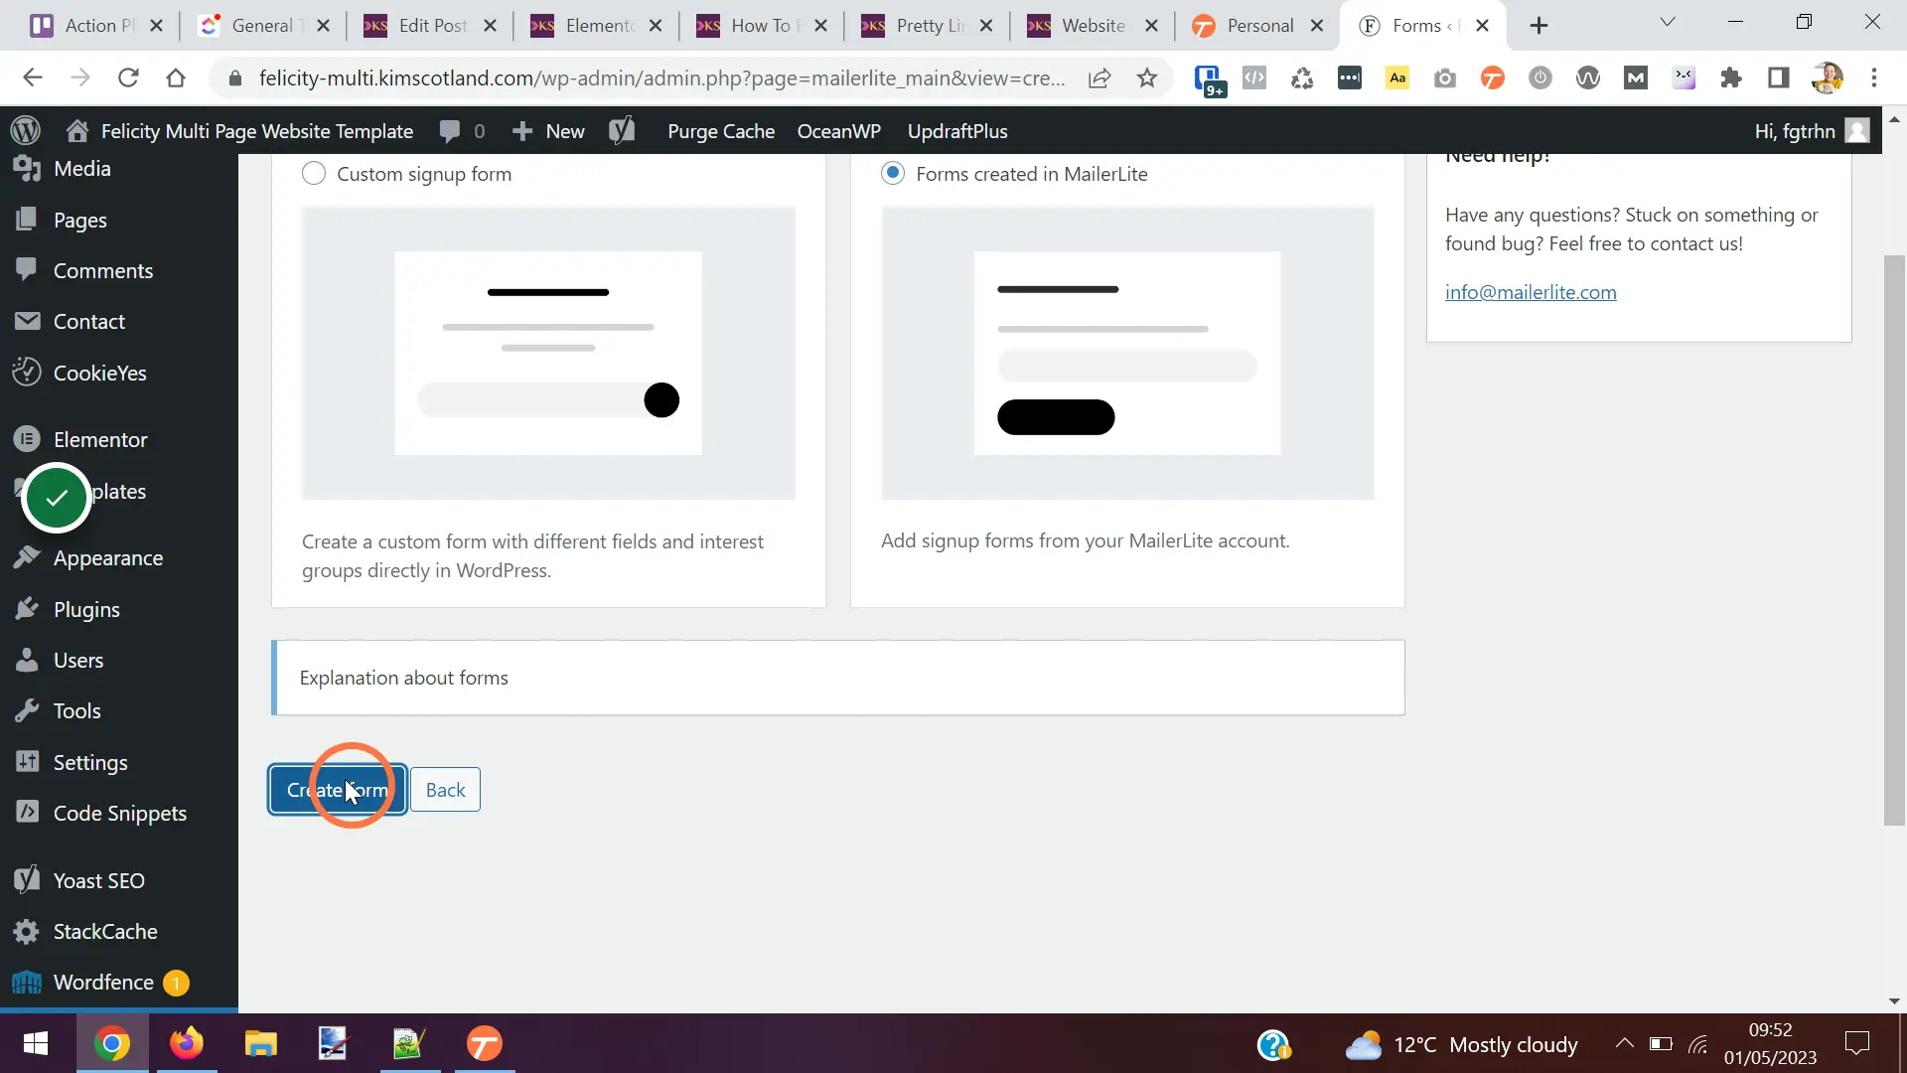Click Purge Cache in admin bar
The width and height of the screenshot is (1907, 1073).
point(721,131)
